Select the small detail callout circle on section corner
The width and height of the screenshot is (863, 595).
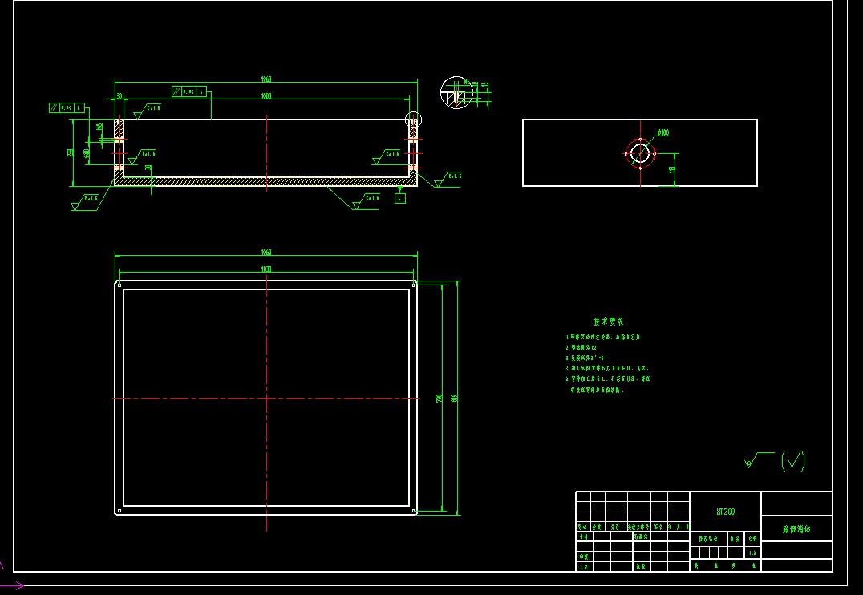[413, 119]
